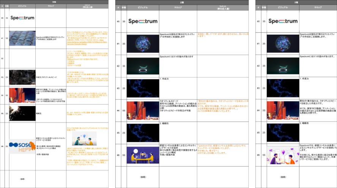
Task: Click '2. 戦略性' telop in 2稿 table
Action: click(164, 123)
